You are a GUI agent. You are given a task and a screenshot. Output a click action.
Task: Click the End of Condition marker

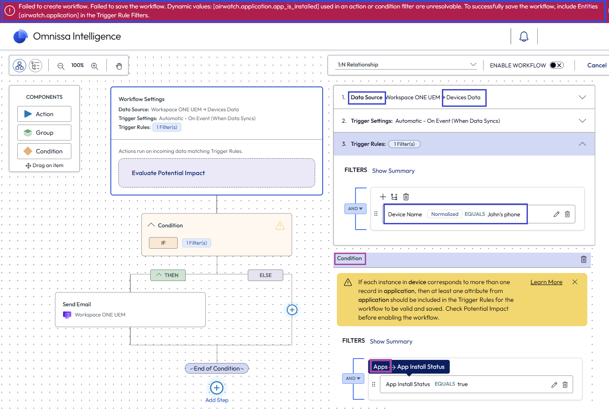217,368
